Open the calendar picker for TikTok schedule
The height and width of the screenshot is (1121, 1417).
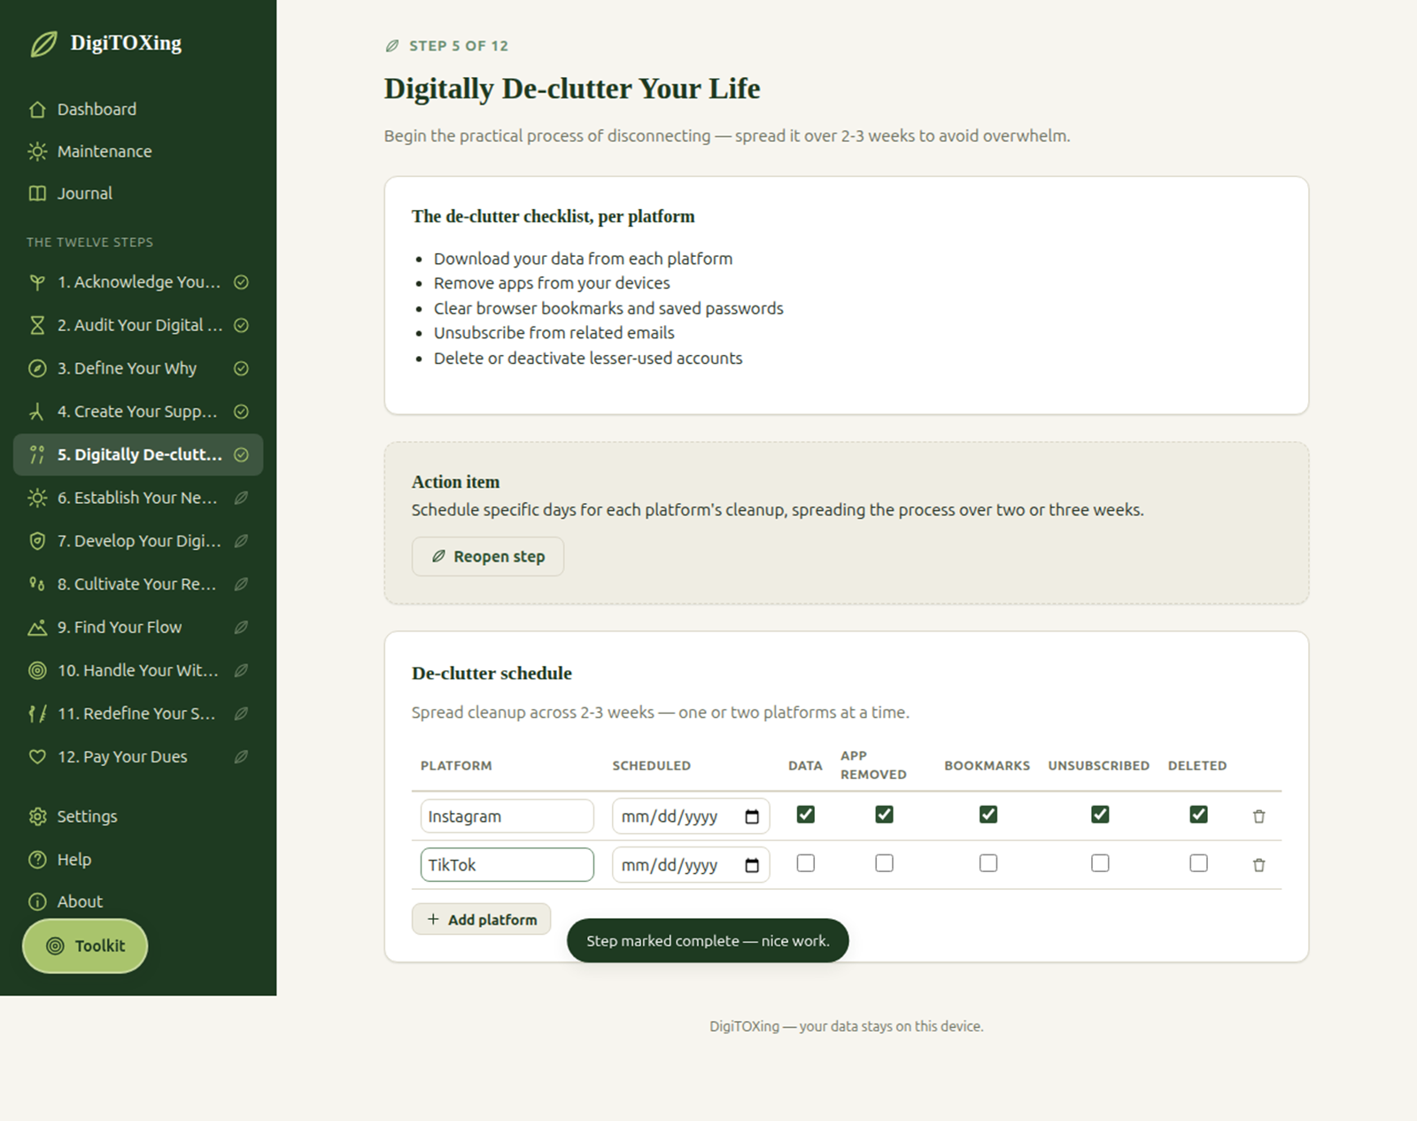(x=752, y=865)
